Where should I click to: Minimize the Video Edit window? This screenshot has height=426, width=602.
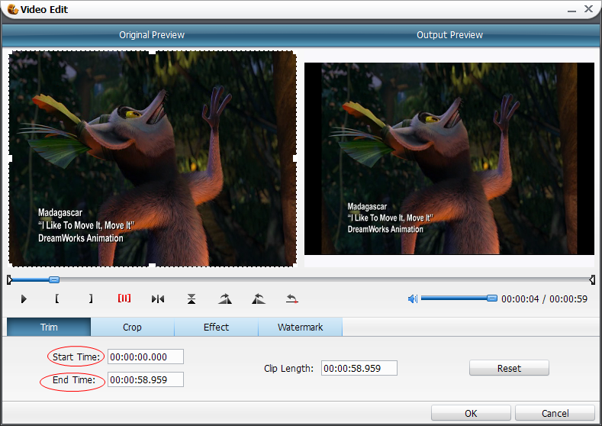click(572, 10)
